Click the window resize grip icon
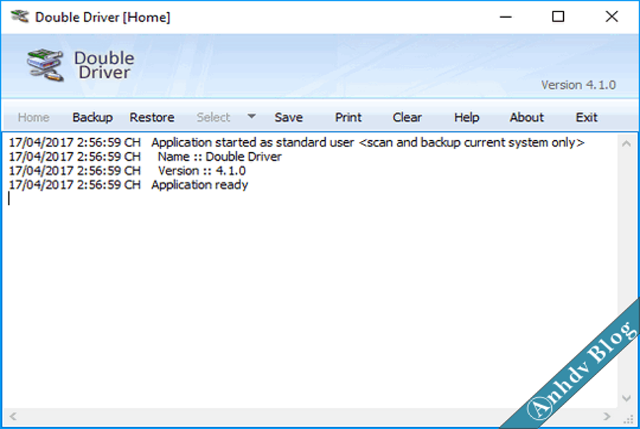Viewport: 640px width, 429px height. [x=629, y=419]
